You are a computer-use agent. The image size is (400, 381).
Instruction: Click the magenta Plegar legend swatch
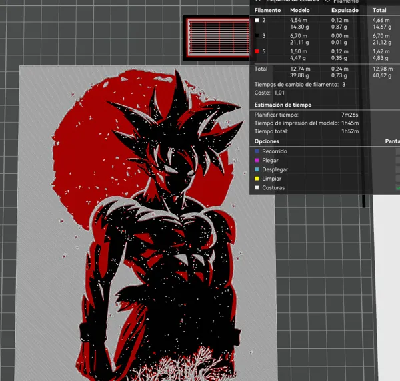[x=257, y=161]
